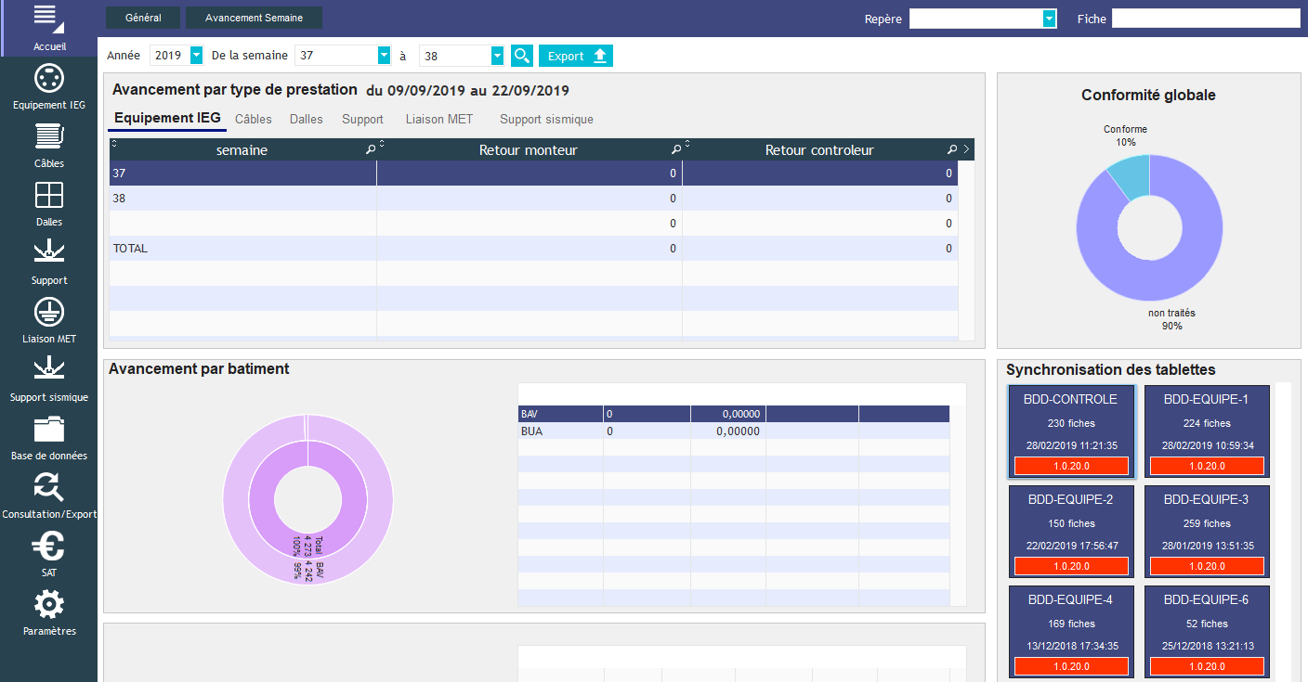The width and height of the screenshot is (1308, 682).
Task: Launch the search with the magnifier icon
Action: (x=521, y=56)
